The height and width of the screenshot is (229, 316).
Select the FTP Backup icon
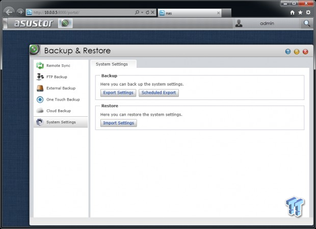coord(40,77)
